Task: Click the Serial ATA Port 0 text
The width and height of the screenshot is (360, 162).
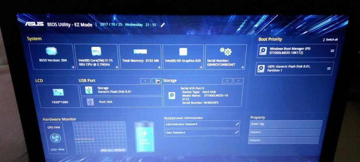Action: click(x=192, y=88)
